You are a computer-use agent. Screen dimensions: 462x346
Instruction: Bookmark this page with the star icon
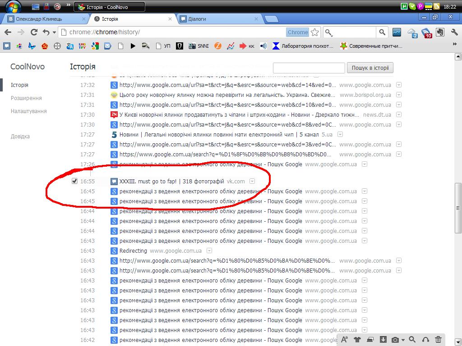(314, 32)
